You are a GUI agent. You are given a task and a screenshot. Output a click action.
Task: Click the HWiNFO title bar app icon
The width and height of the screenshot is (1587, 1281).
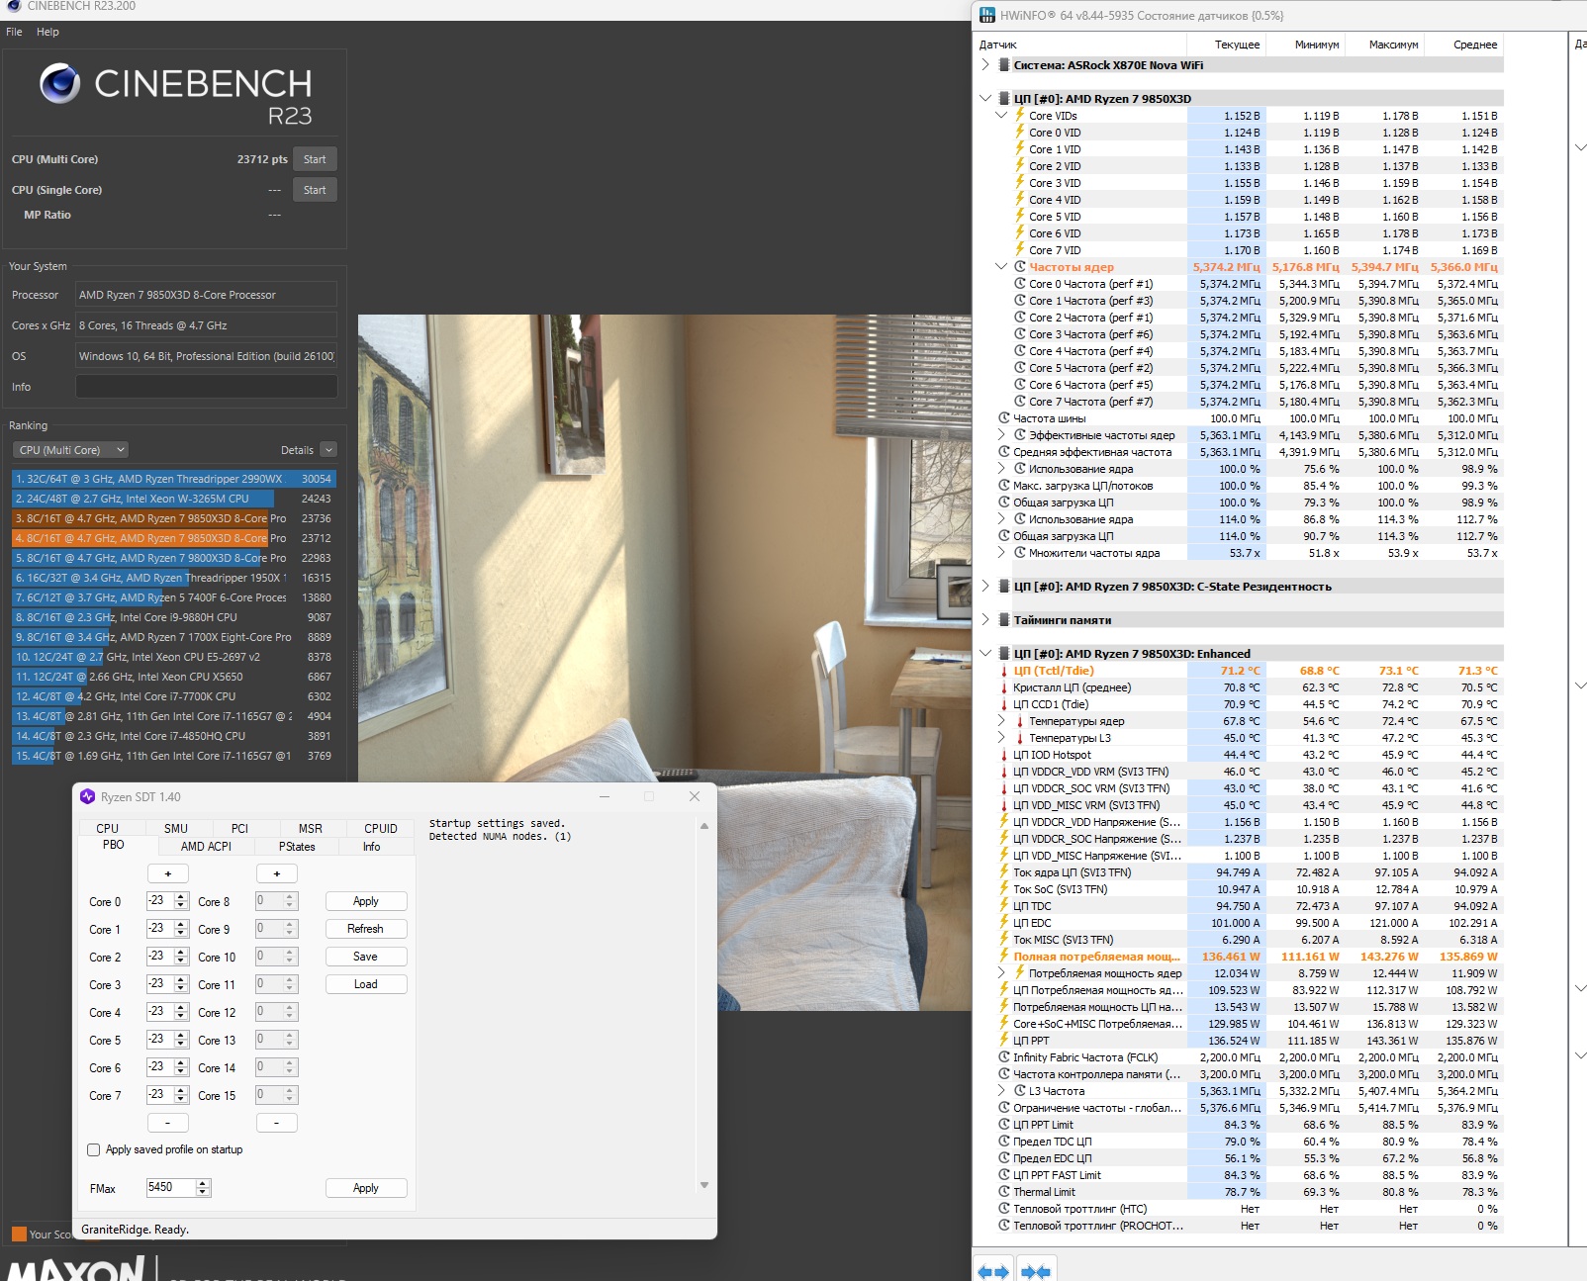[x=986, y=15]
